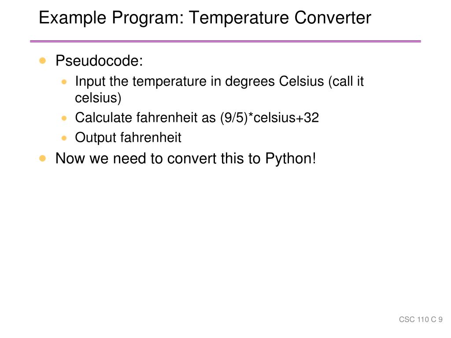This screenshot has height=338, width=451.
Task: Click the word Python! at sentence end
Action: pos(291,158)
